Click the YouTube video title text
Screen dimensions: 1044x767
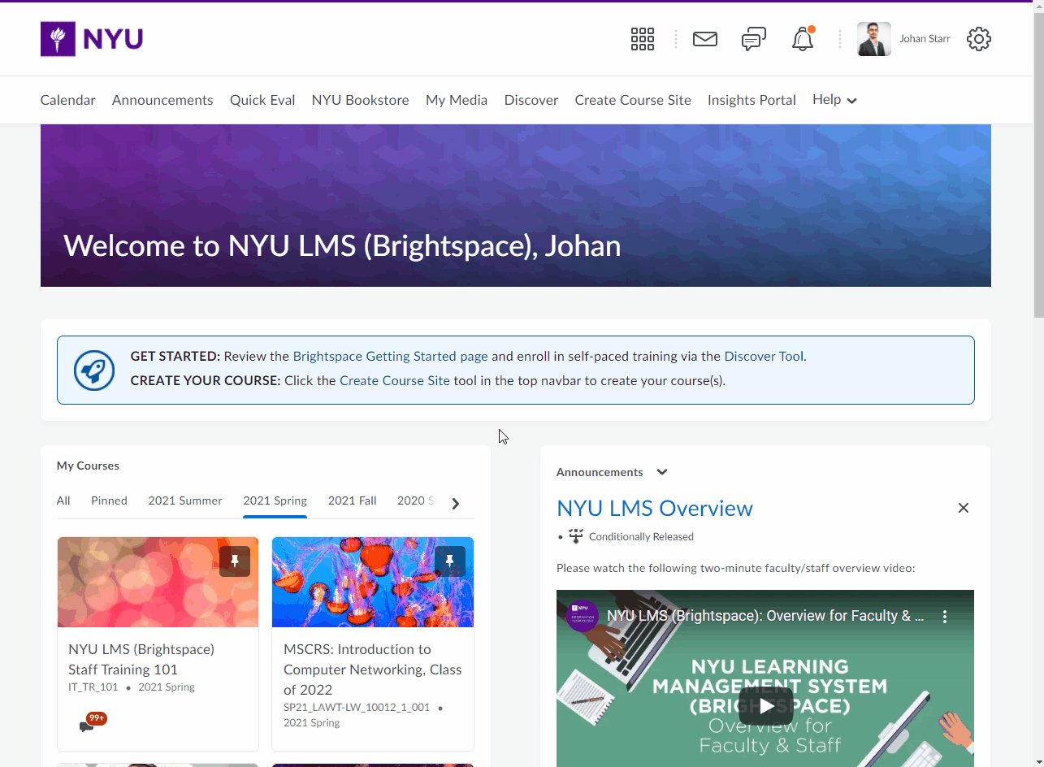[765, 616]
